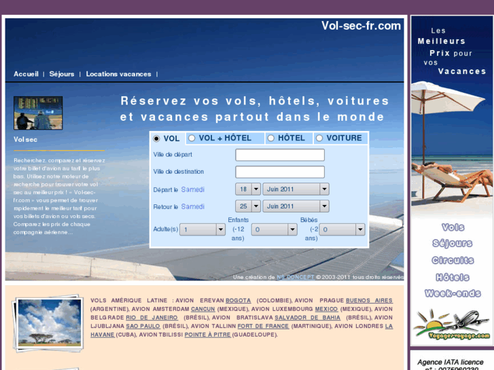This screenshot has height=370, width=494.
Task: Open the departure day dropdown showing 18
Action: click(x=247, y=189)
